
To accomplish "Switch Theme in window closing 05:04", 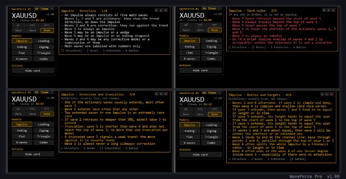I will [44, 9].
